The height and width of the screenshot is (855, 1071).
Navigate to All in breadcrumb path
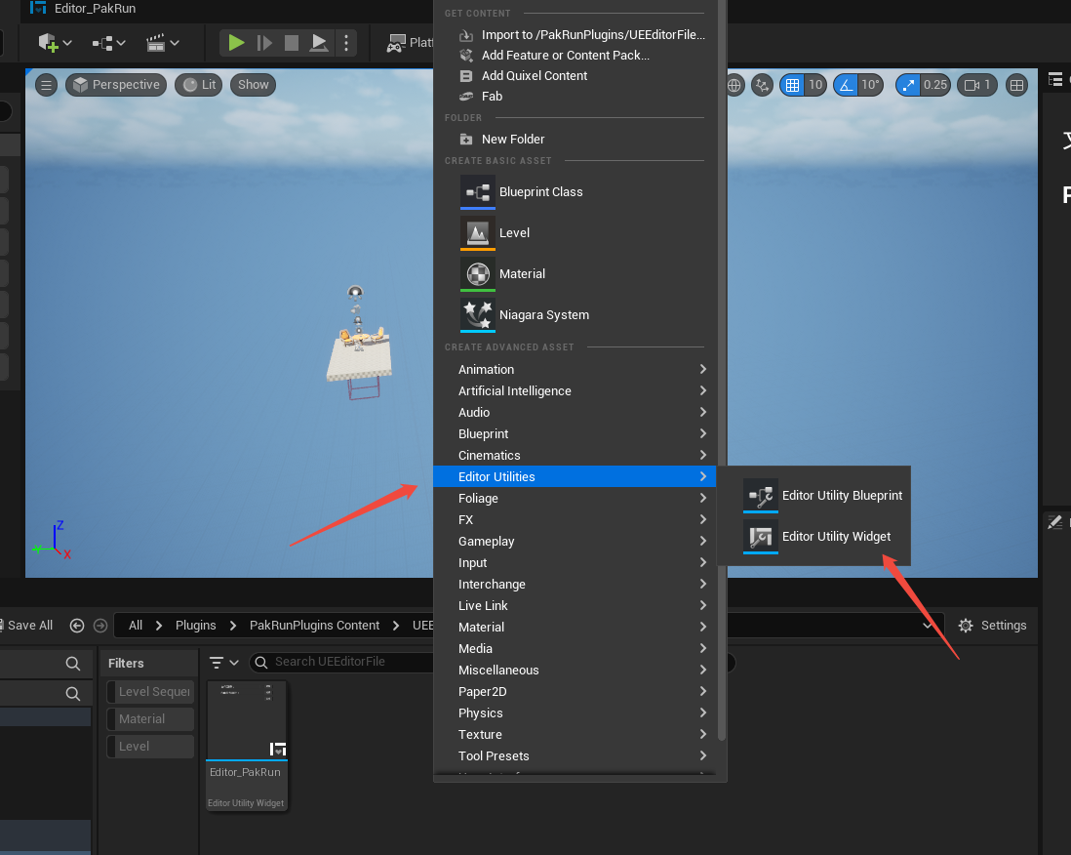click(x=136, y=626)
